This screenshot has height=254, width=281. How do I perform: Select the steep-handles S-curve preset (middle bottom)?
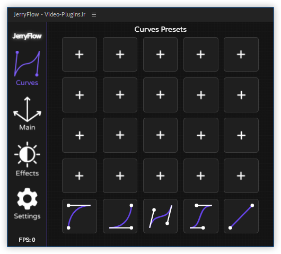tap(161, 216)
